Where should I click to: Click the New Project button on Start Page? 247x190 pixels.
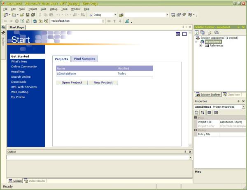103,83
